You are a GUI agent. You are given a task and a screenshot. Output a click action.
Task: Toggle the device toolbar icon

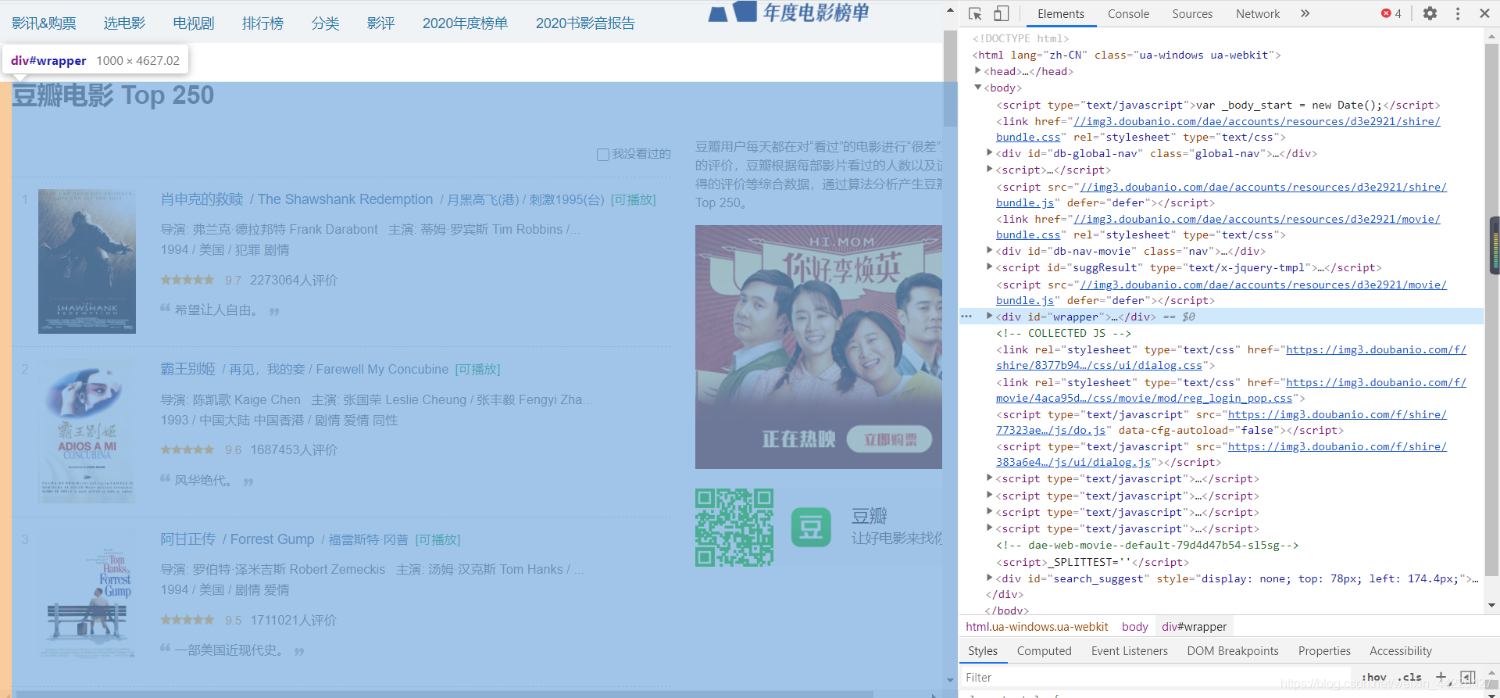1001,13
